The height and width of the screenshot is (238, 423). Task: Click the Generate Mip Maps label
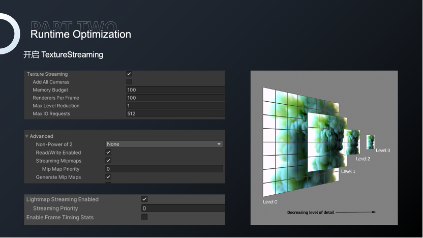pos(58,177)
